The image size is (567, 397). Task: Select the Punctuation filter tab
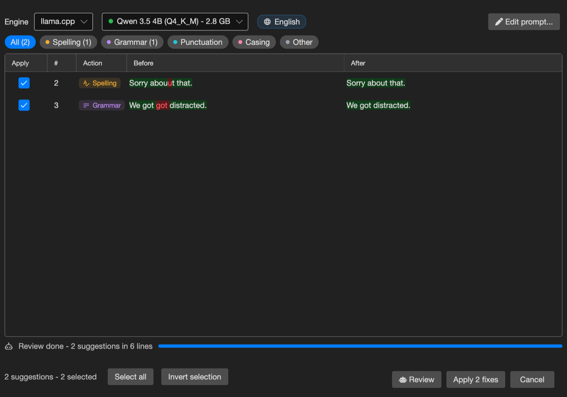tap(198, 42)
